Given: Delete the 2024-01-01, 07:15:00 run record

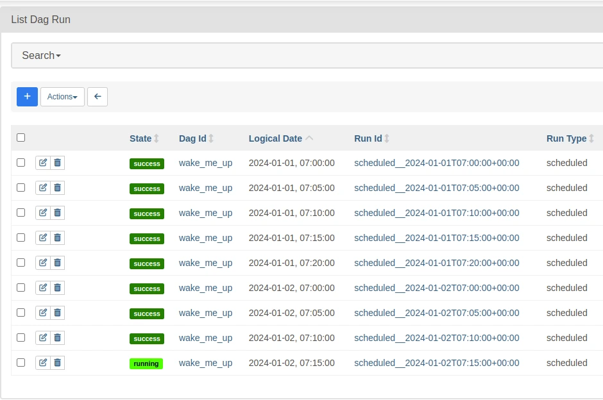Looking at the screenshot, I should [x=57, y=238].
